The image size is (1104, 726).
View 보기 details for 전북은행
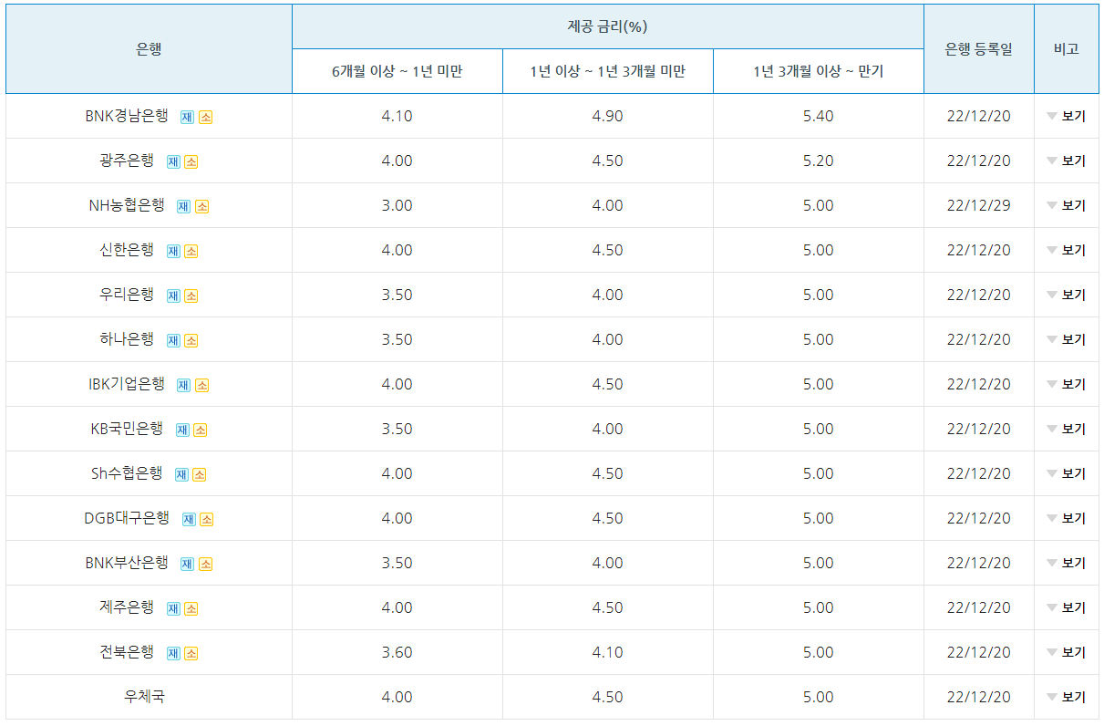1067,652
